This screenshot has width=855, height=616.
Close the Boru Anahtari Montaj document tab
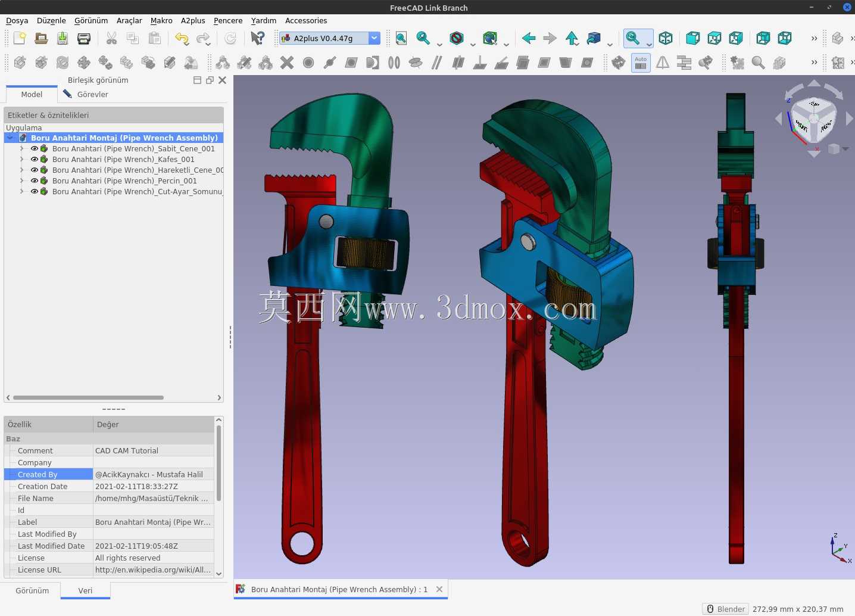coord(439,589)
